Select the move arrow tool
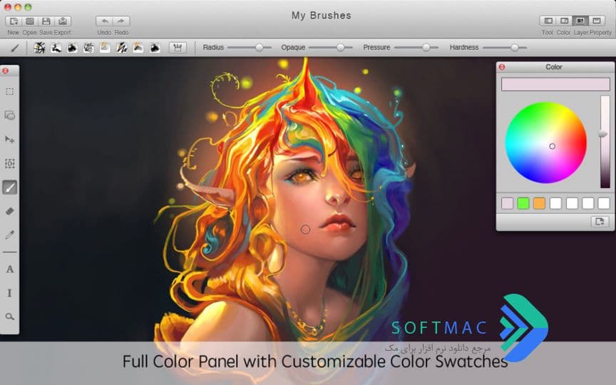The image size is (616, 385). tap(10, 140)
